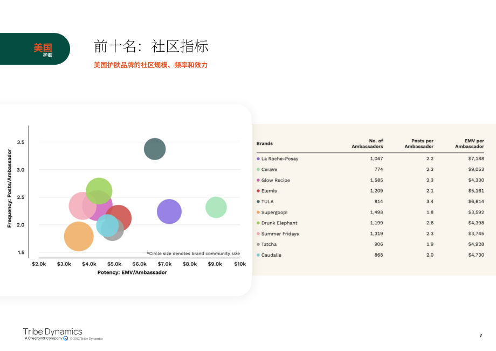The width and height of the screenshot is (496, 351).
Task: Click the orange subtitle 美国护肤品牌的社区规模、频率和效力
Action: click(150, 65)
